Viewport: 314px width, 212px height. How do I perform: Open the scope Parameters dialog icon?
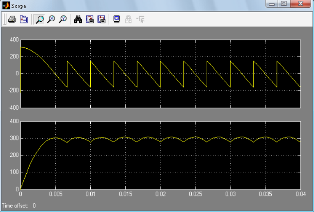pos(24,19)
